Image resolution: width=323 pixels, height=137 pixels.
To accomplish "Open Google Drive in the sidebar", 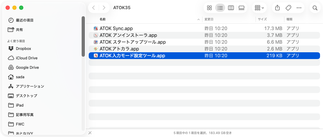I will click(x=27, y=67).
